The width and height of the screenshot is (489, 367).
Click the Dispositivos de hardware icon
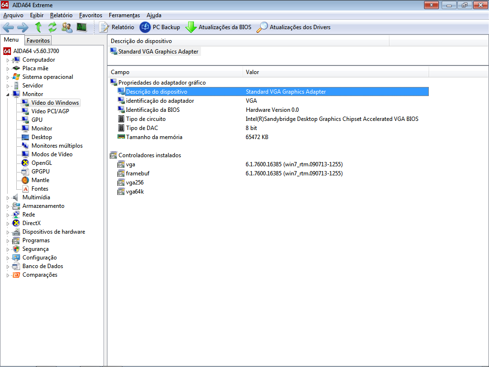point(16,232)
